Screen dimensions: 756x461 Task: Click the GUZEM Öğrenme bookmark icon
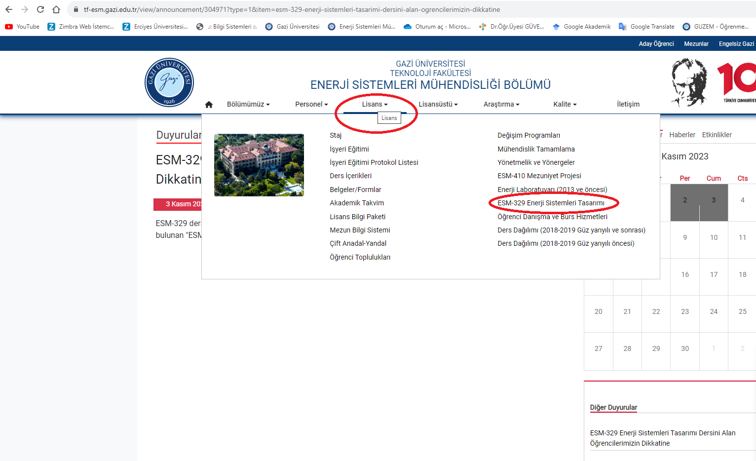click(686, 26)
